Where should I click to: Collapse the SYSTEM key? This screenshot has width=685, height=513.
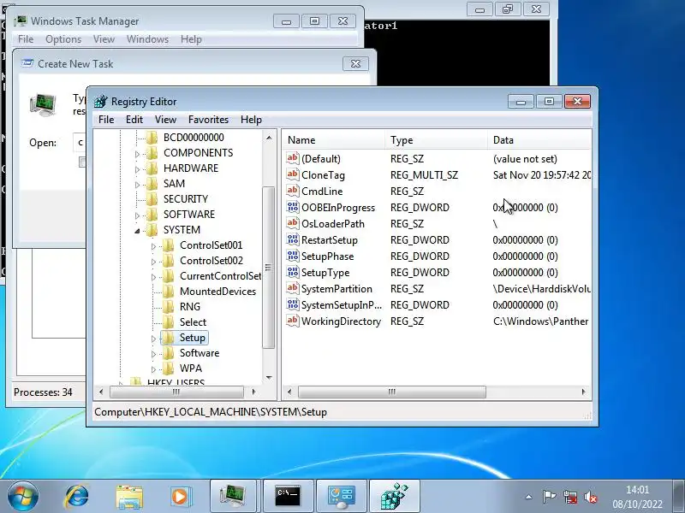[x=137, y=231]
